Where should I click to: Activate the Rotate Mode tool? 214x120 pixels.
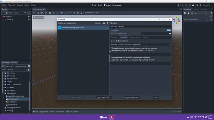tap(42, 13)
